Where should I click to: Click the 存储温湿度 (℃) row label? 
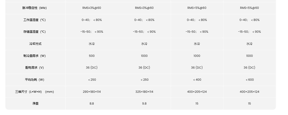[x=34, y=32]
